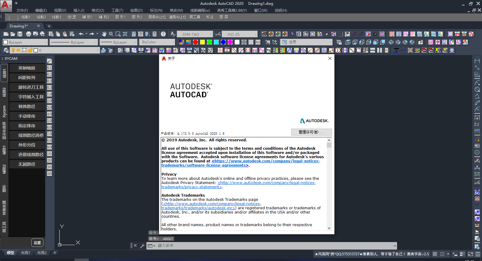Click the Zoom magnifier icon
Image resolution: width=482 pixels, height=261 pixels.
click(111, 34)
